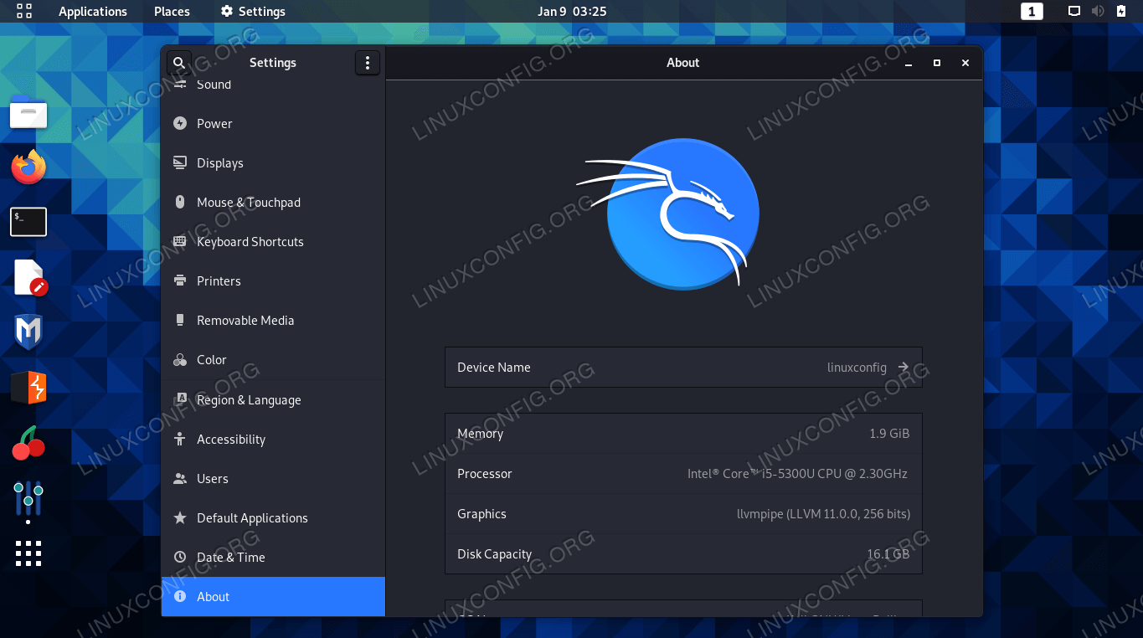Viewport: 1143px width, 638px height.
Task: Close the Settings window
Action: tap(965, 63)
